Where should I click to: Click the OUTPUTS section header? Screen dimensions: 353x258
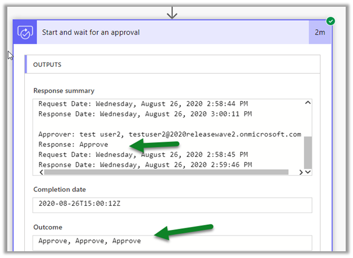click(x=46, y=65)
